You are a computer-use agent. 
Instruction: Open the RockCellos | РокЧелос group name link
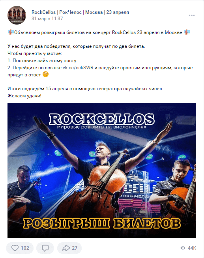(x=80, y=12)
